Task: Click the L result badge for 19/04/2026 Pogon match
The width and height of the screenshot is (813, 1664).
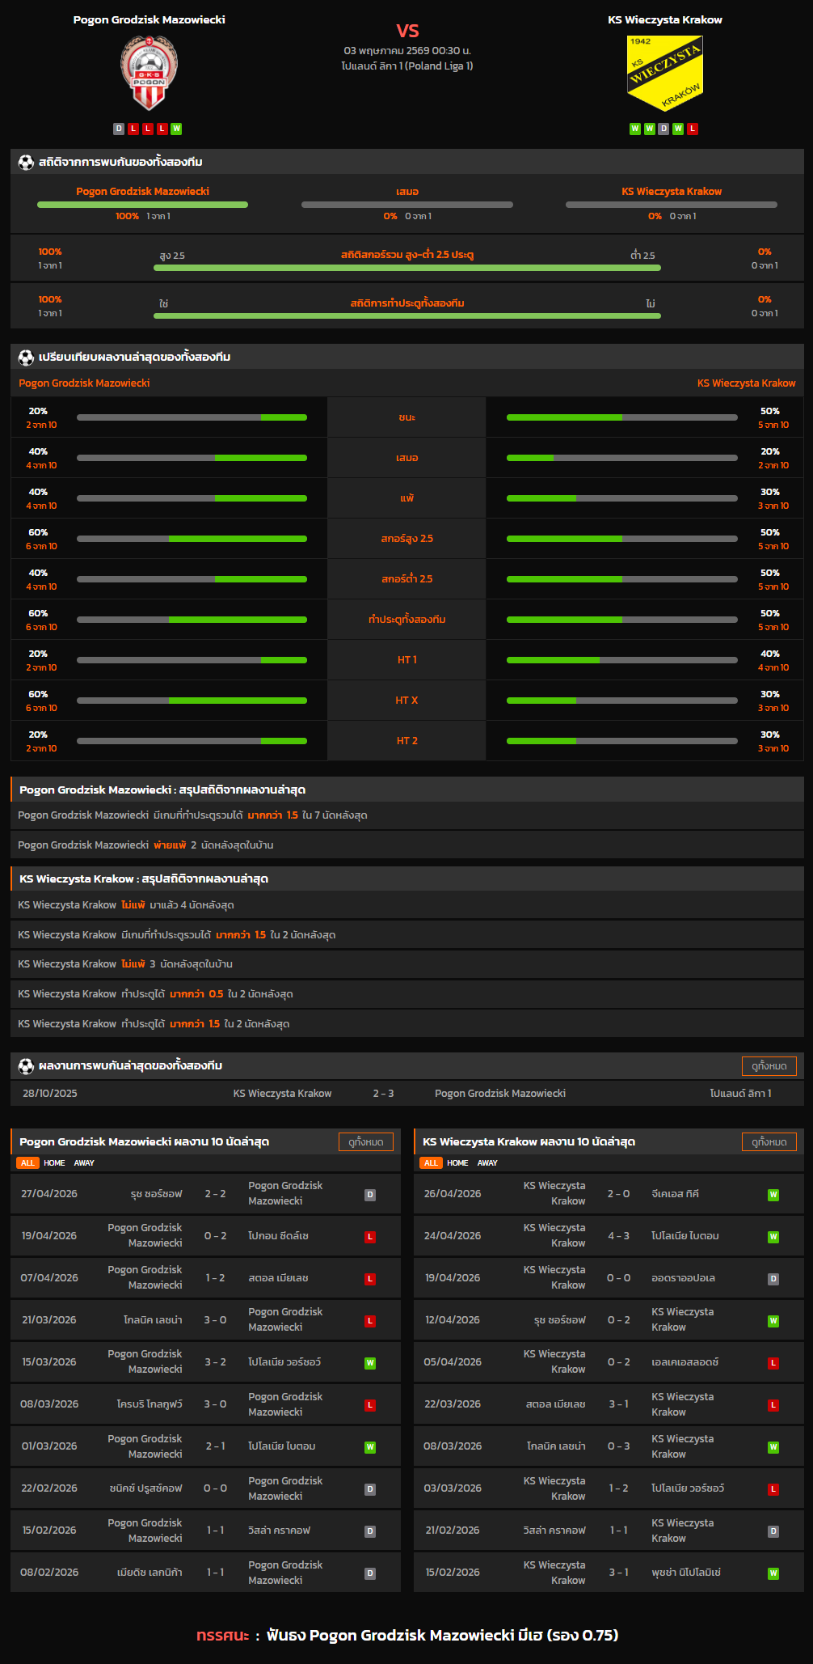Action: tap(370, 1237)
